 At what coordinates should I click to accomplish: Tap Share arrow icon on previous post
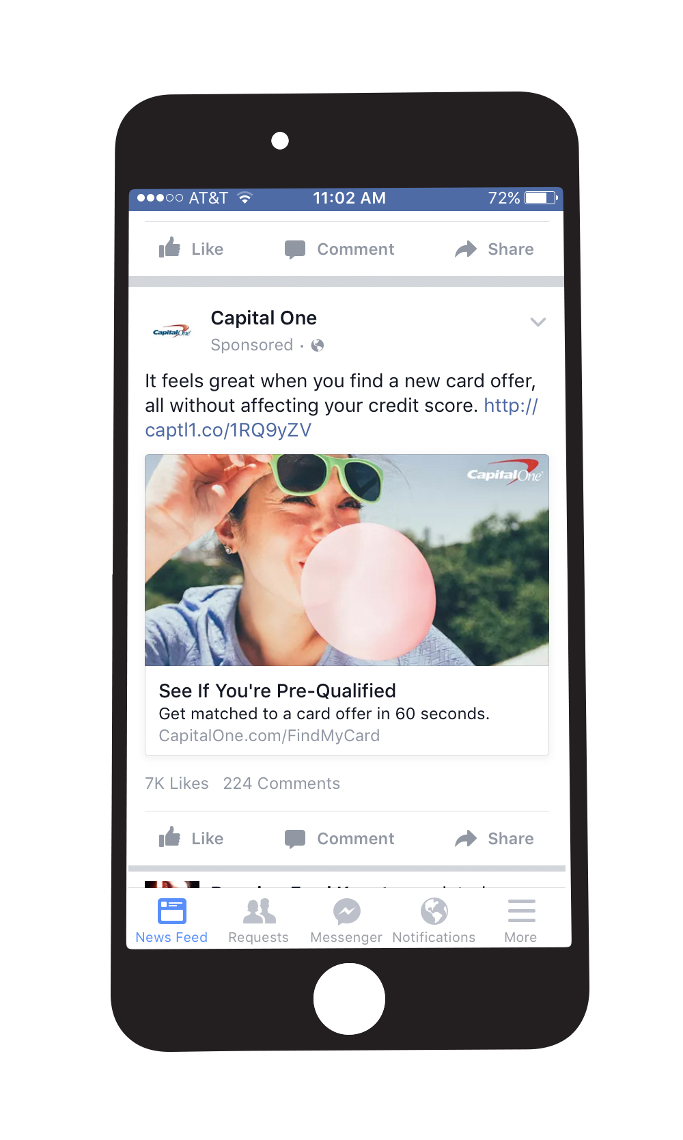click(x=466, y=249)
